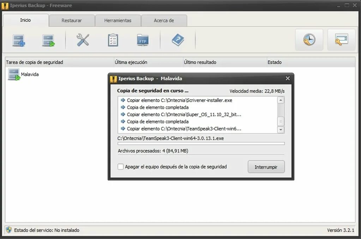Run backup job icon with green arrow
Screen dimensions: 361x239
(49, 40)
